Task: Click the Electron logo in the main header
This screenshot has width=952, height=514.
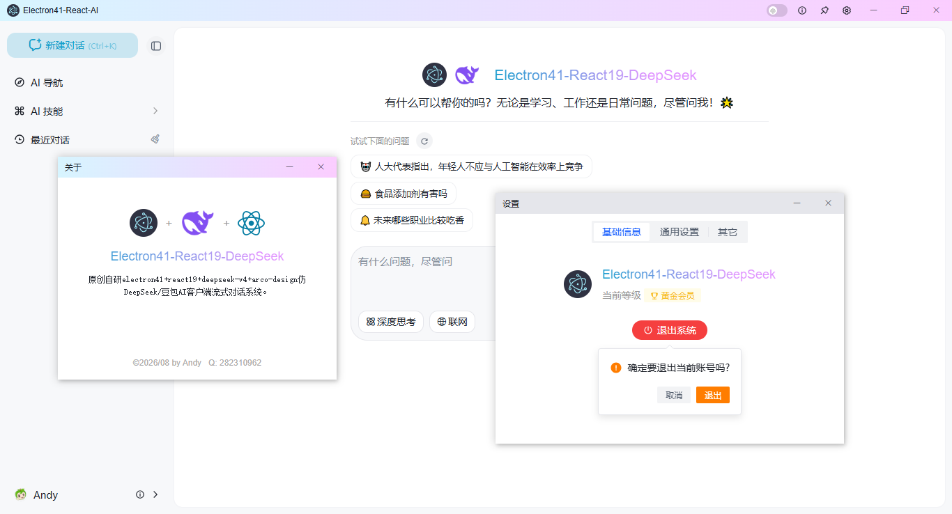Action: click(x=434, y=75)
